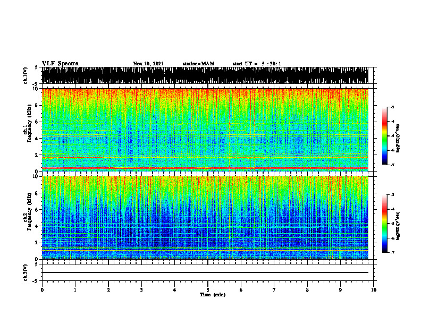The image size is (421, 325).
Task: Click the "Time (min)" x-axis label
Action: 213,295
